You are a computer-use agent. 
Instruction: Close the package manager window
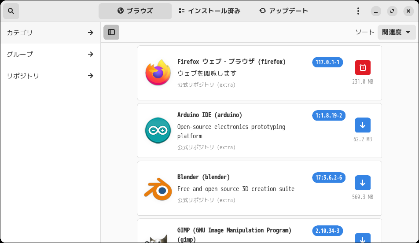tap(408, 11)
